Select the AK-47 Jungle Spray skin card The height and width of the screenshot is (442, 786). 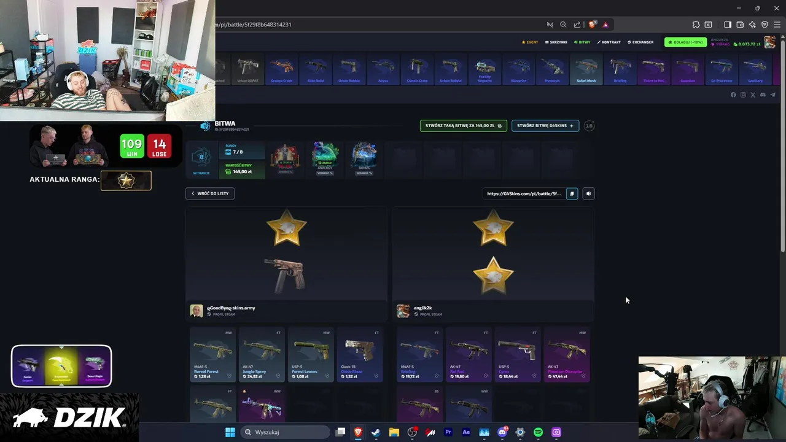coord(262,355)
